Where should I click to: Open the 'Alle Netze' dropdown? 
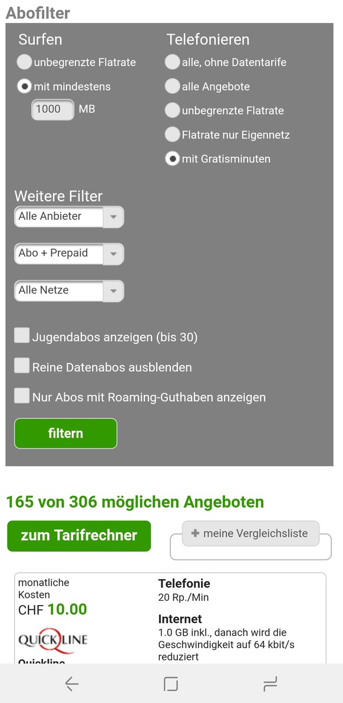[69, 292]
